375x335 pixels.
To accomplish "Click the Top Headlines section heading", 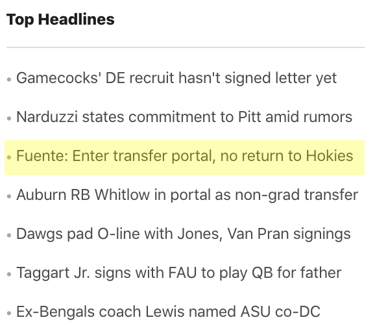I will click(60, 19).
